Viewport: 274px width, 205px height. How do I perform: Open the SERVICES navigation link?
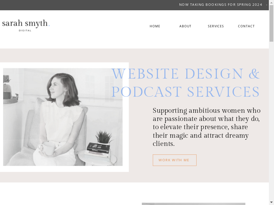click(x=216, y=26)
